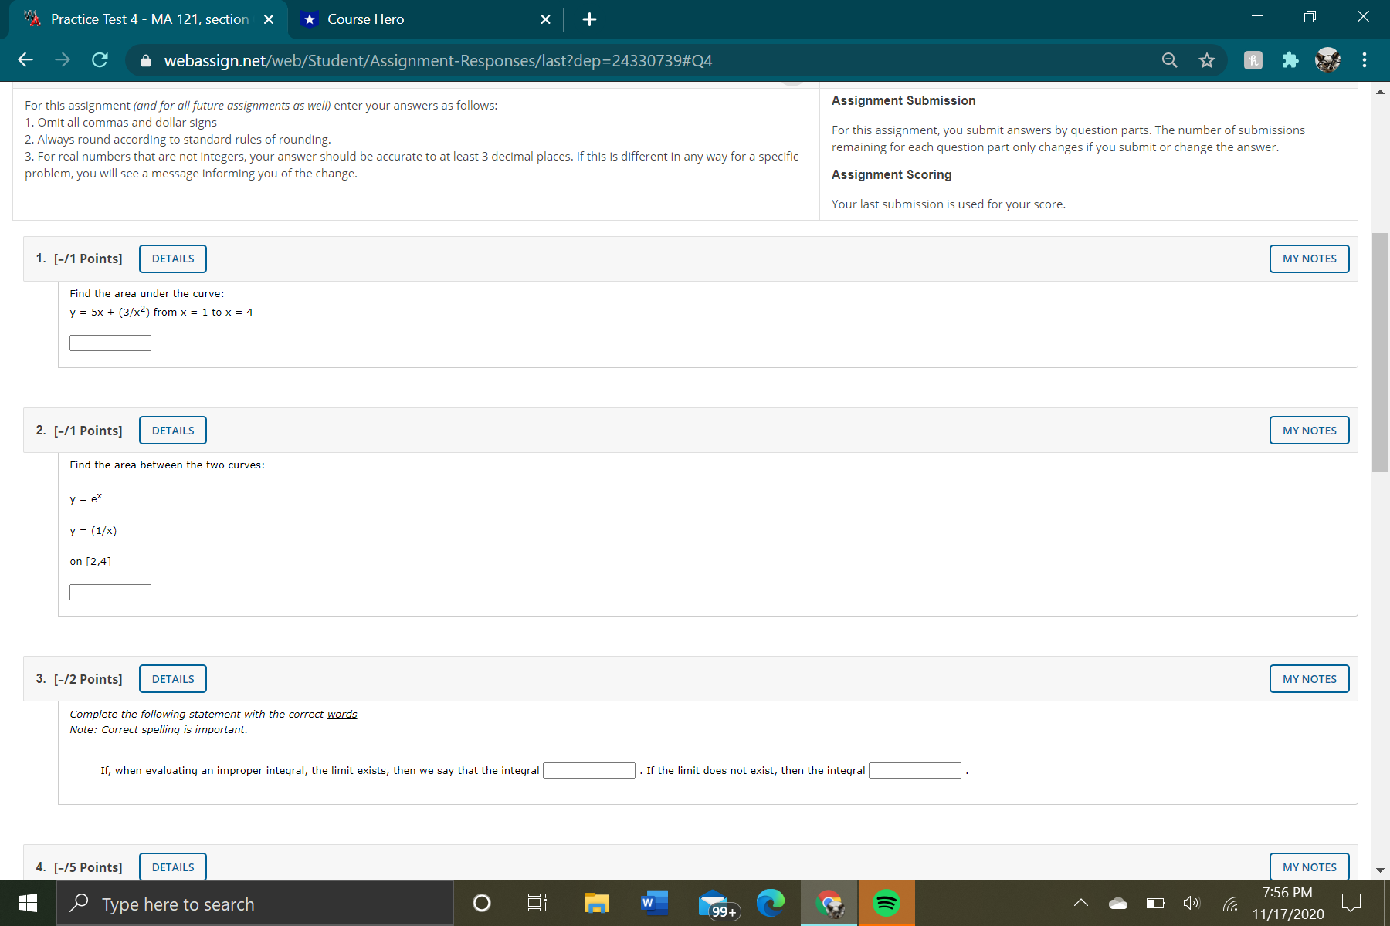Open the Wi-Fi network icon
The height and width of the screenshot is (926, 1390).
click(1230, 903)
